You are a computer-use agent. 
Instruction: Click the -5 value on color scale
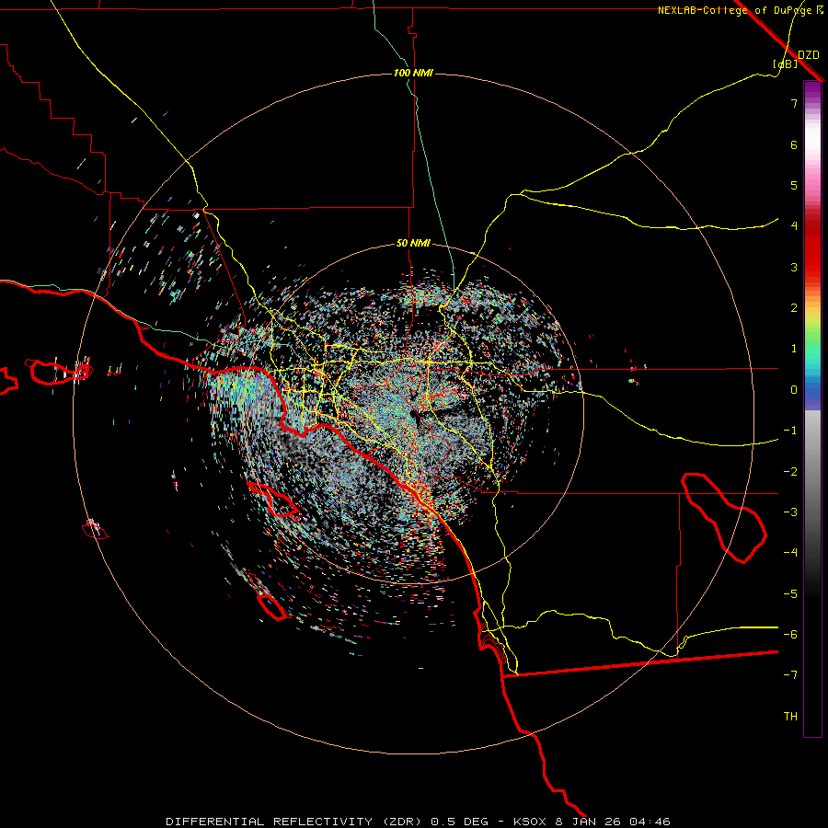790,594
